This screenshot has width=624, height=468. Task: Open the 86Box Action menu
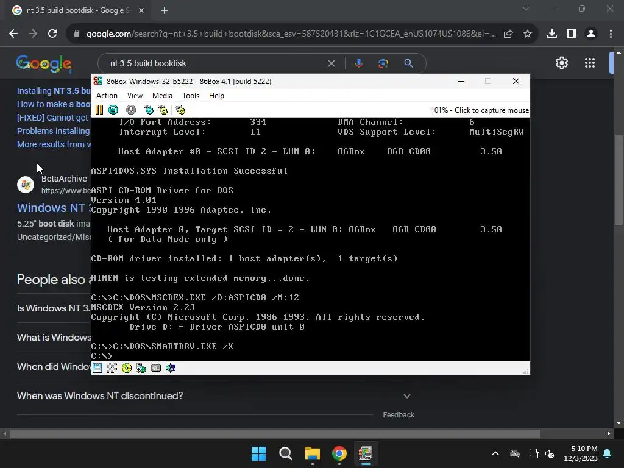tap(107, 96)
